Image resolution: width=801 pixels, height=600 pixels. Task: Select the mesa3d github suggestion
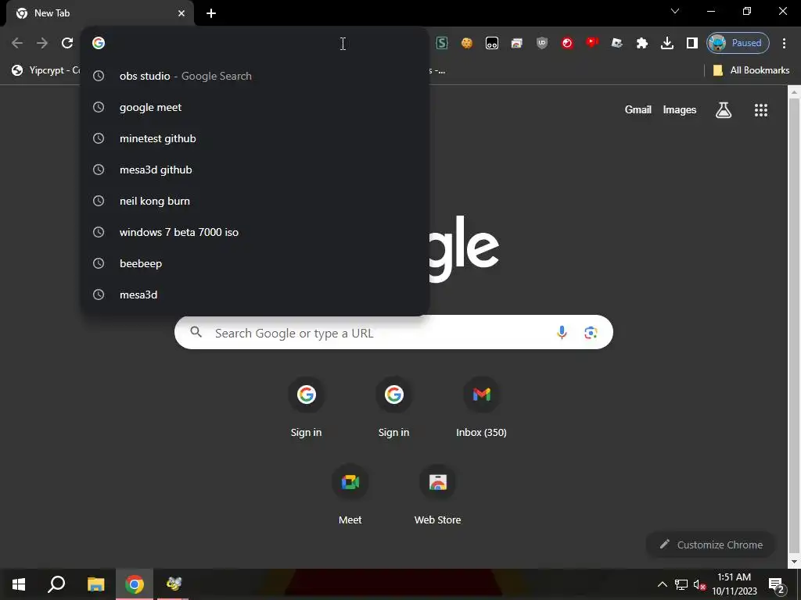click(255, 170)
